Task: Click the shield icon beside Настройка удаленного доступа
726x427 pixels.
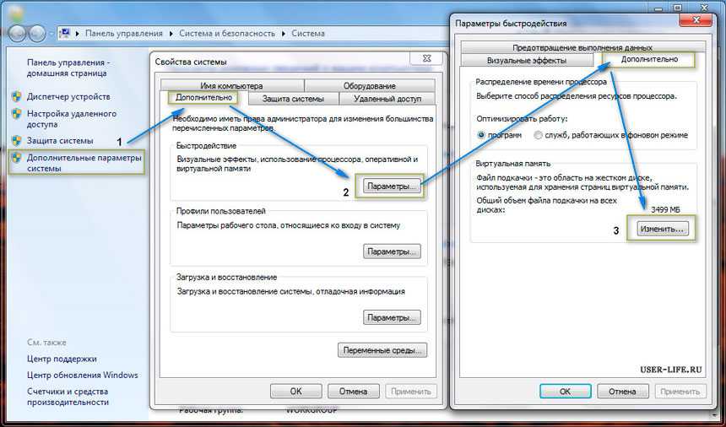Action: tap(16, 113)
